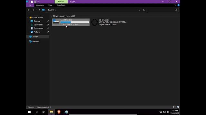This screenshot has height=115, width=206.
Task: Click the pin icon beside Pictures
Action: point(48,32)
